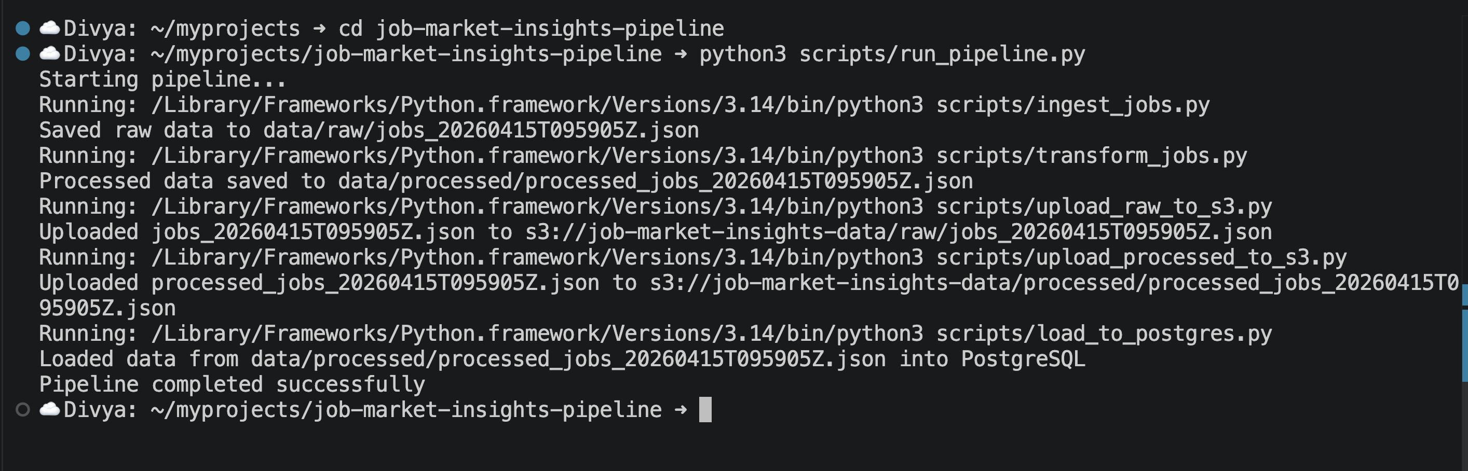The height and width of the screenshot is (471, 1468).
Task: Click the terminal cursor block at the prompt
Action: 705,409
